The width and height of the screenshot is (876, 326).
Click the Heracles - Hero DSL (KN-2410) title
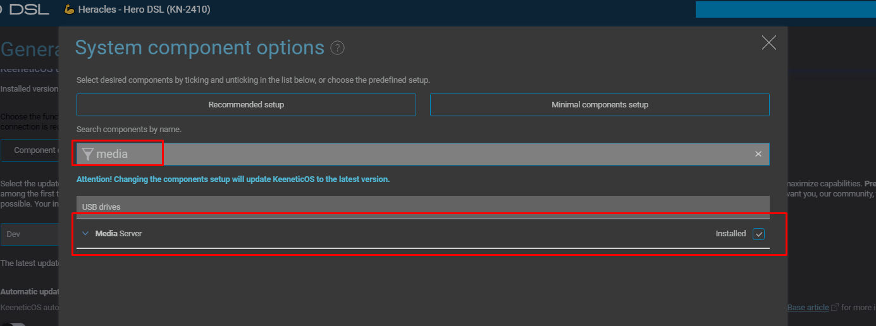[x=144, y=9]
